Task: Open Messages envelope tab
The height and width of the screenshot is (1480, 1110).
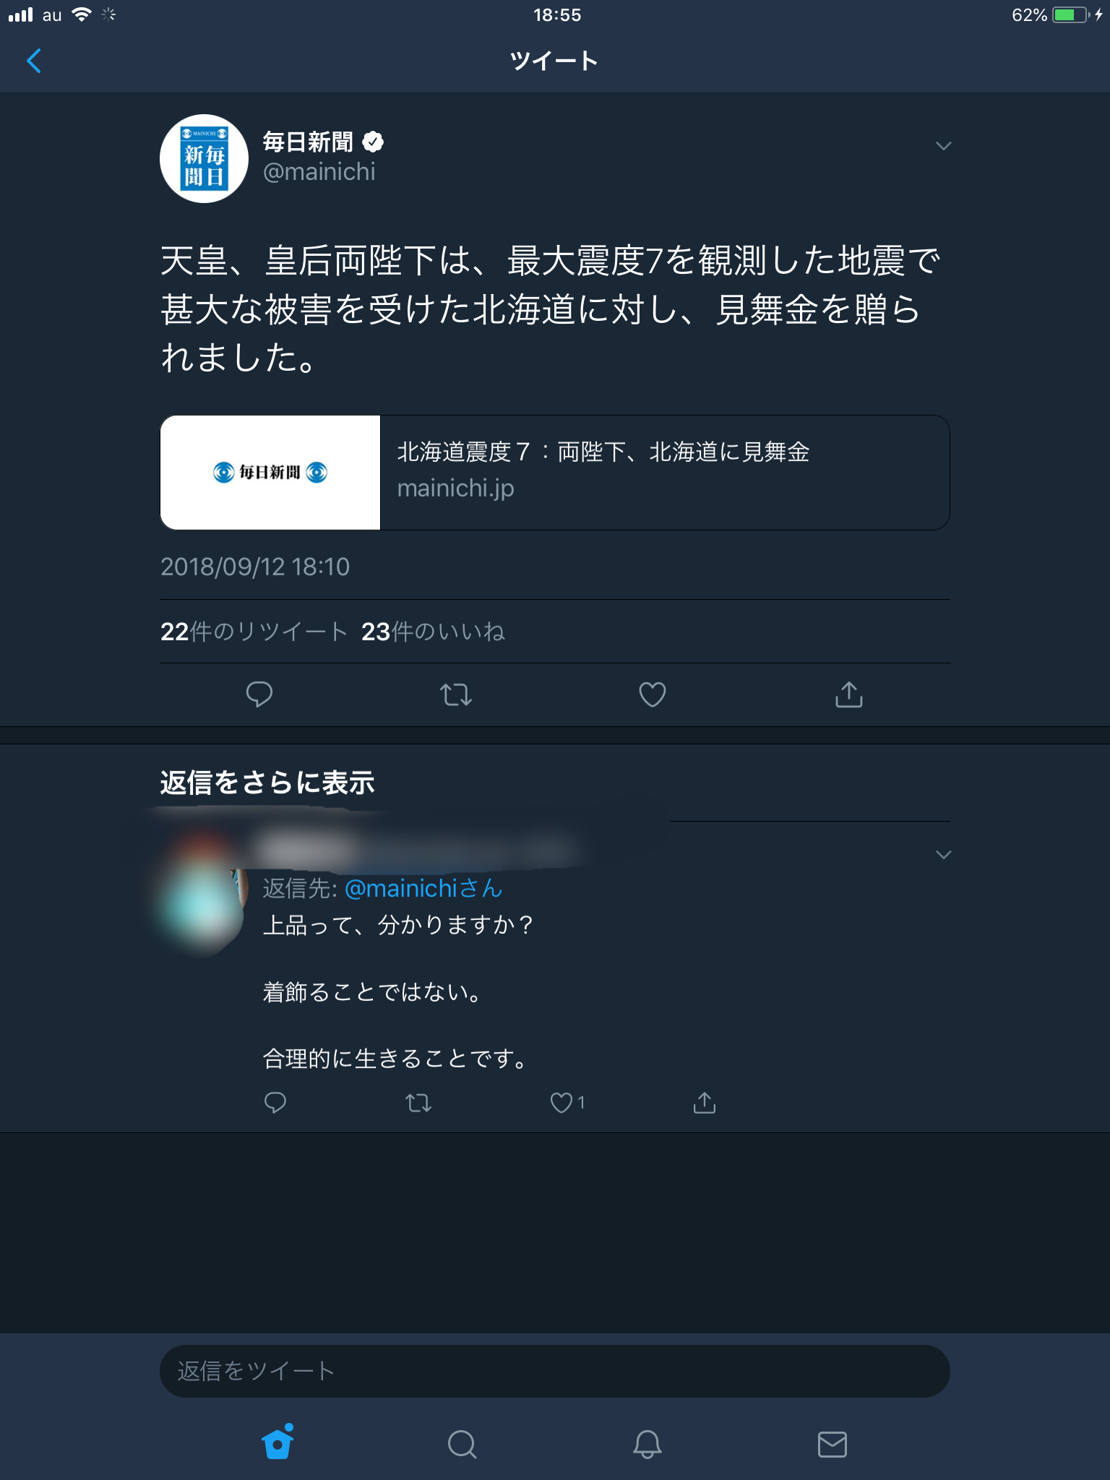Action: [832, 1444]
